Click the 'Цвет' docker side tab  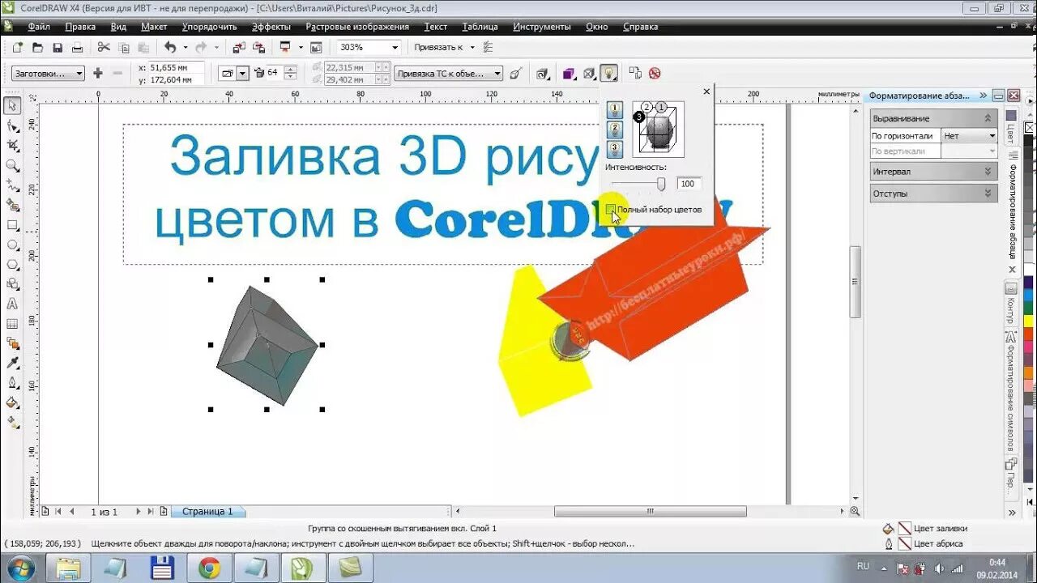(x=1011, y=126)
